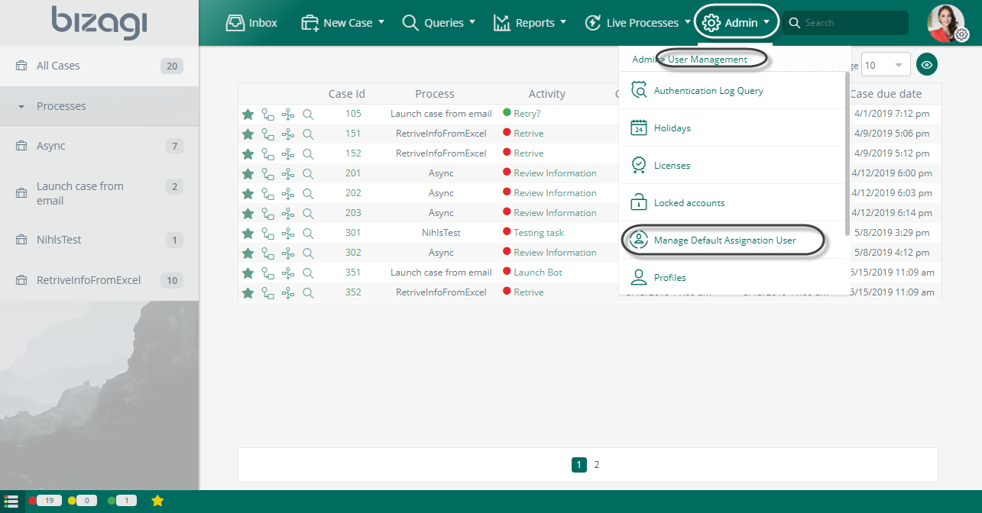Open the process diagram icon for case 301
Screen dimensions: 982x513
[x=287, y=233]
